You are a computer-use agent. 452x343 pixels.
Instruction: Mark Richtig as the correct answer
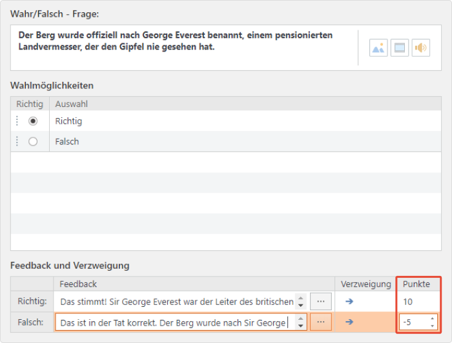[x=33, y=121]
